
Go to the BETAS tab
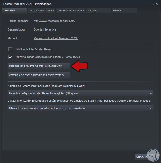(x=124, y=11)
